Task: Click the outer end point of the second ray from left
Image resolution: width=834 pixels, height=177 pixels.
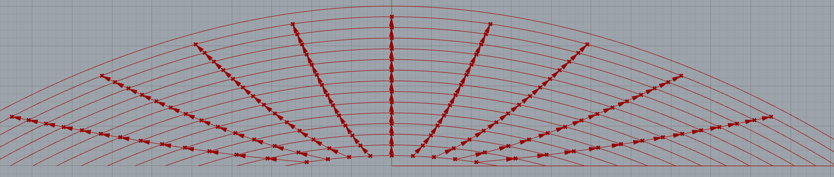Action: pos(102,76)
